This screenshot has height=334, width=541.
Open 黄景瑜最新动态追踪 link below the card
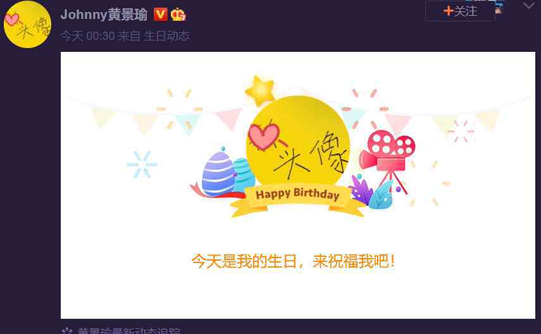pos(128,331)
